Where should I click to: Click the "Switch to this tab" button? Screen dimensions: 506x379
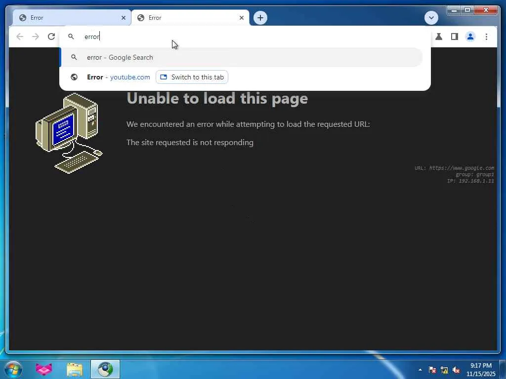(x=192, y=77)
